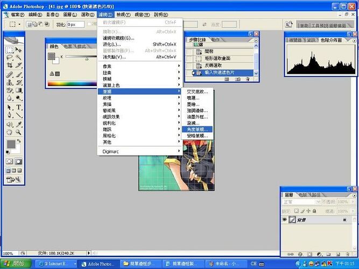Image resolution: width=359 pixels, height=269 pixels.
Task: Choose 濾鏡收藏館(G) menu entry
Action: (140, 38)
